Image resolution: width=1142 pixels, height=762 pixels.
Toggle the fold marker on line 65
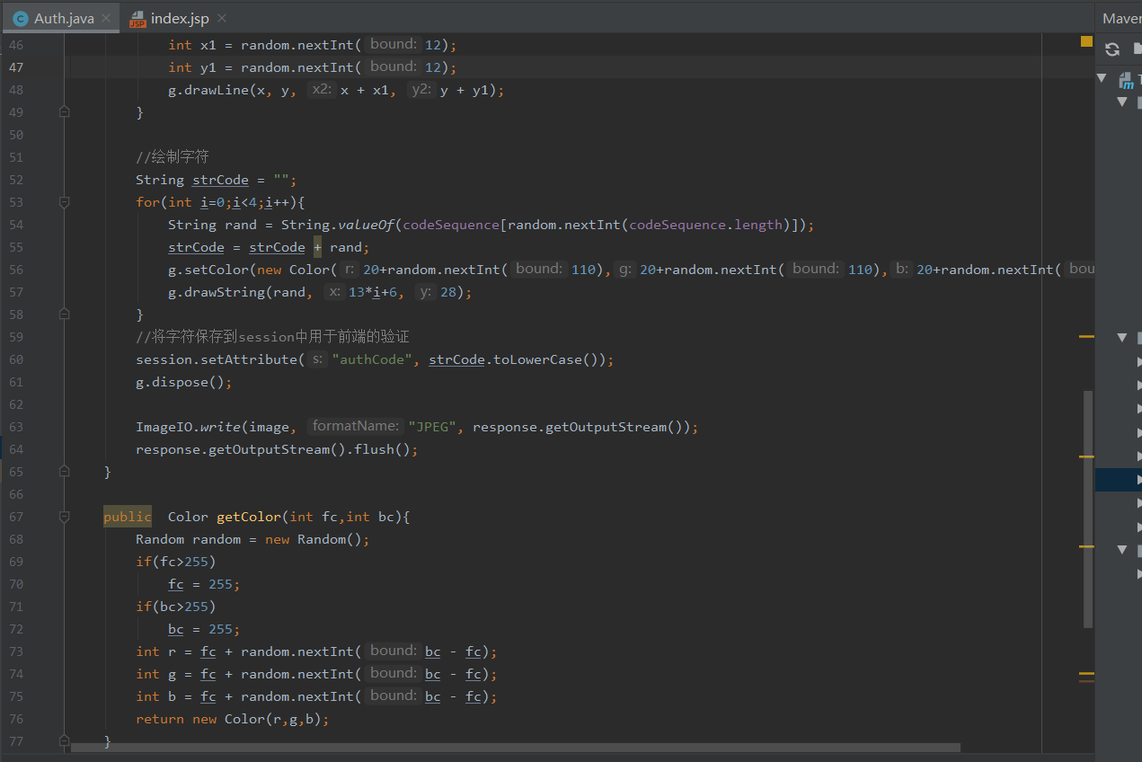64,472
